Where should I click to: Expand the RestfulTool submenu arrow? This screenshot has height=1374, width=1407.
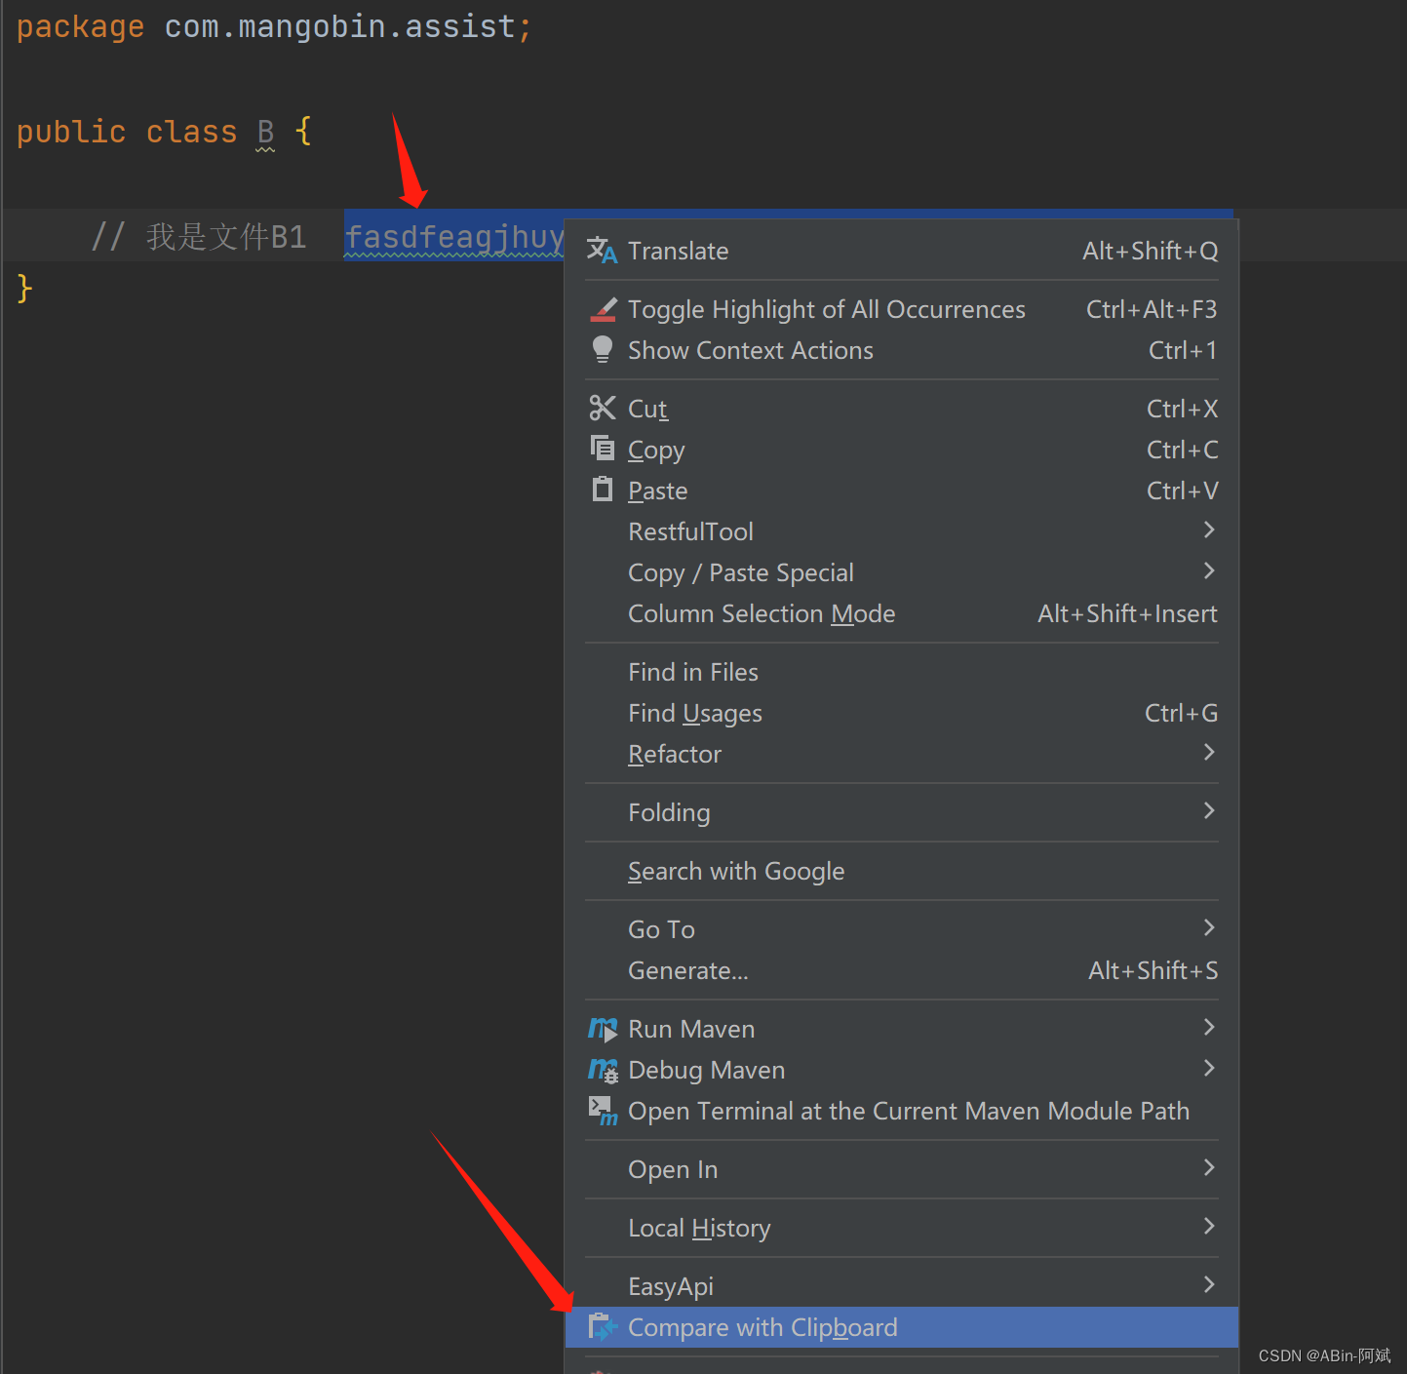(x=1209, y=530)
